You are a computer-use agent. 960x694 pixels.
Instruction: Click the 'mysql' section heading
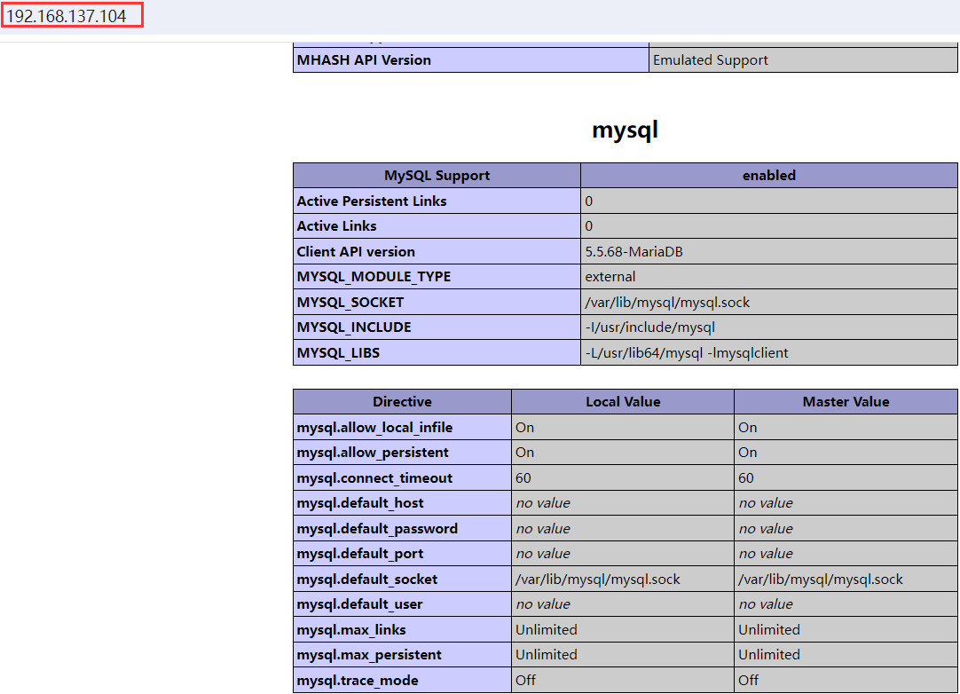626,130
